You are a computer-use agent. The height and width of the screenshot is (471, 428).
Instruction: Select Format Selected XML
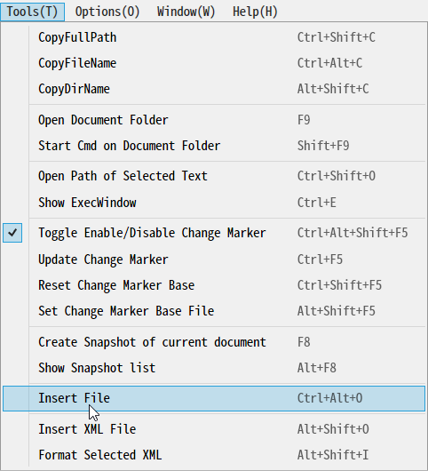click(x=214, y=455)
